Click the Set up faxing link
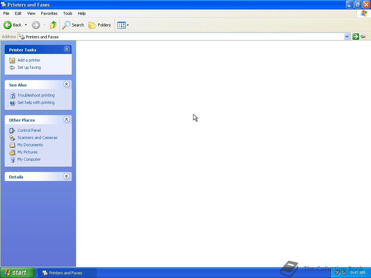 [x=29, y=67]
